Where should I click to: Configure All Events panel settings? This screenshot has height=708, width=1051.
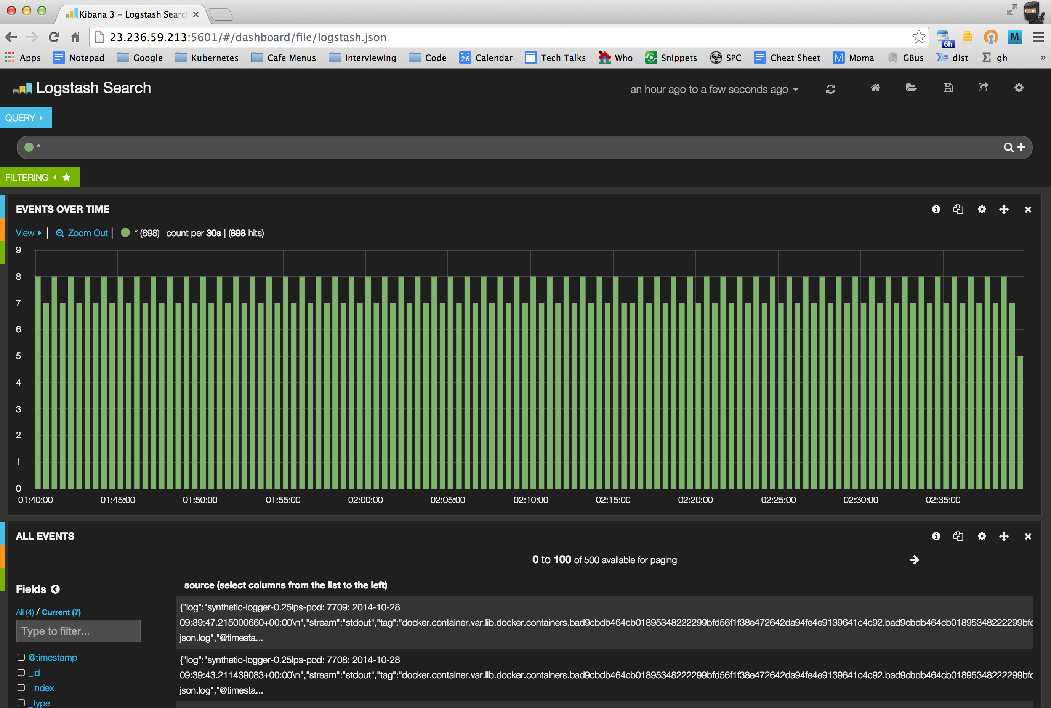[x=982, y=536]
